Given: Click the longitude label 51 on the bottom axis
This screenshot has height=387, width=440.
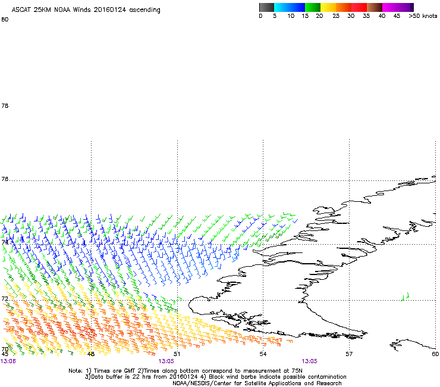Looking at the screenshot, I should (x=177, y=354).
